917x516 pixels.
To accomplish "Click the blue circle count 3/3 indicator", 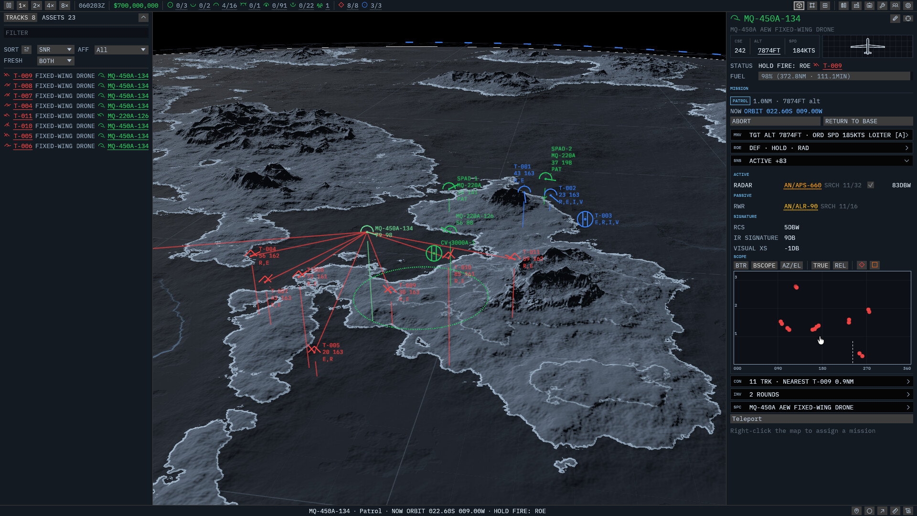I will (x=372, y=6).
